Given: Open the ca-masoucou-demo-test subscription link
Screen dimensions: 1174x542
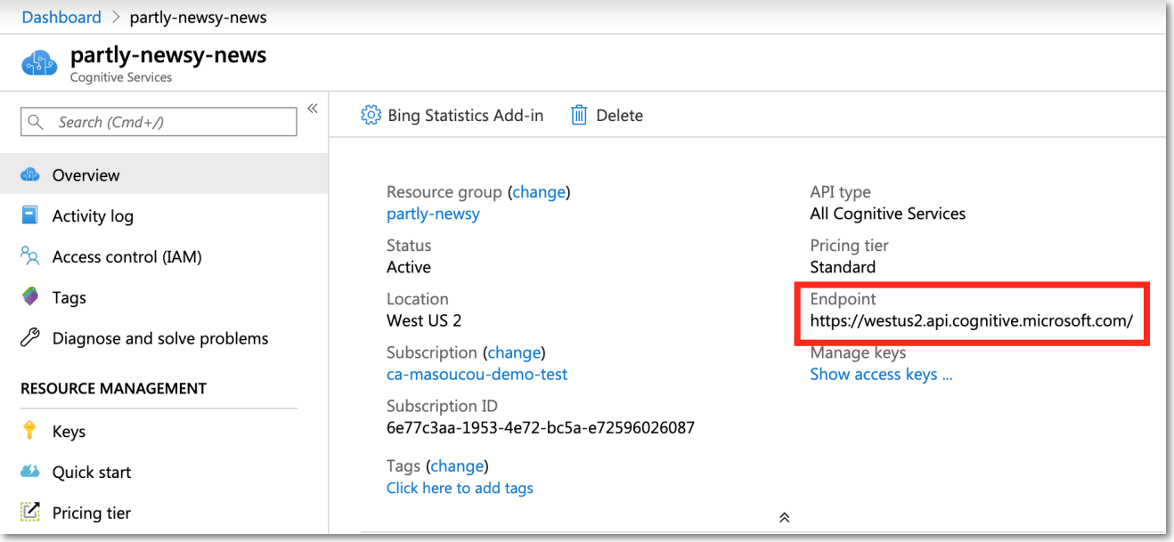Looking at the screenshot, I should (477, 374).
